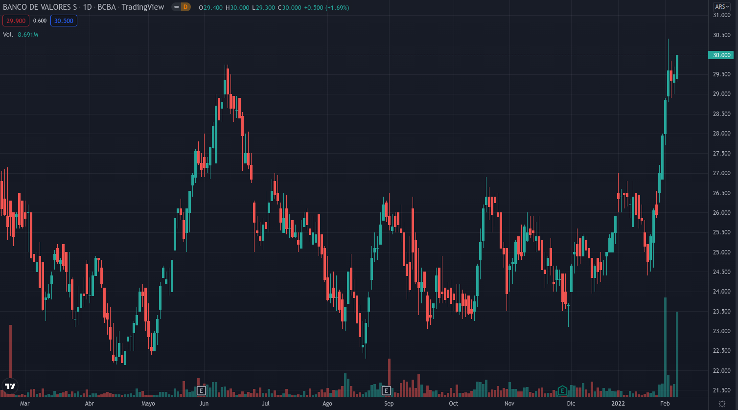This screenshot has height=410, width=738.
Task: Click the 31.000 price axis label
Action: (x=722, y=15)
